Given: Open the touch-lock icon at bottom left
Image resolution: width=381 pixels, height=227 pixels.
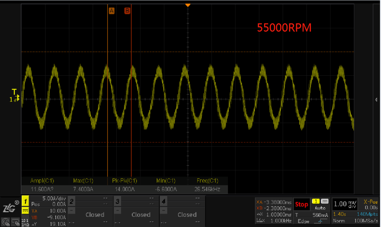Looking at the screenshot, I should coord(5,221).
